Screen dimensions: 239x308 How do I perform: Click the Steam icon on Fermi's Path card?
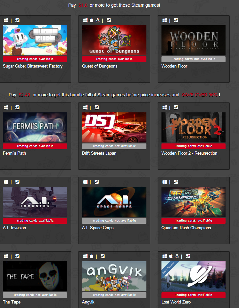[17, 107]
